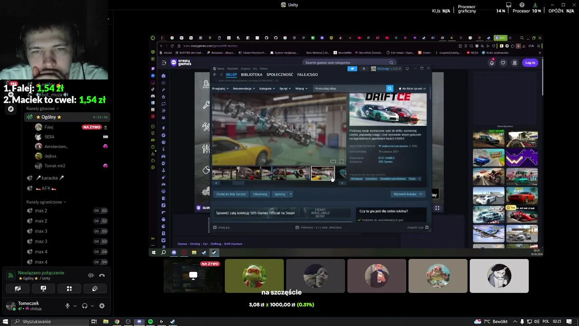
Task: Mute the Discord microphone
Action: tap(67, 306)
